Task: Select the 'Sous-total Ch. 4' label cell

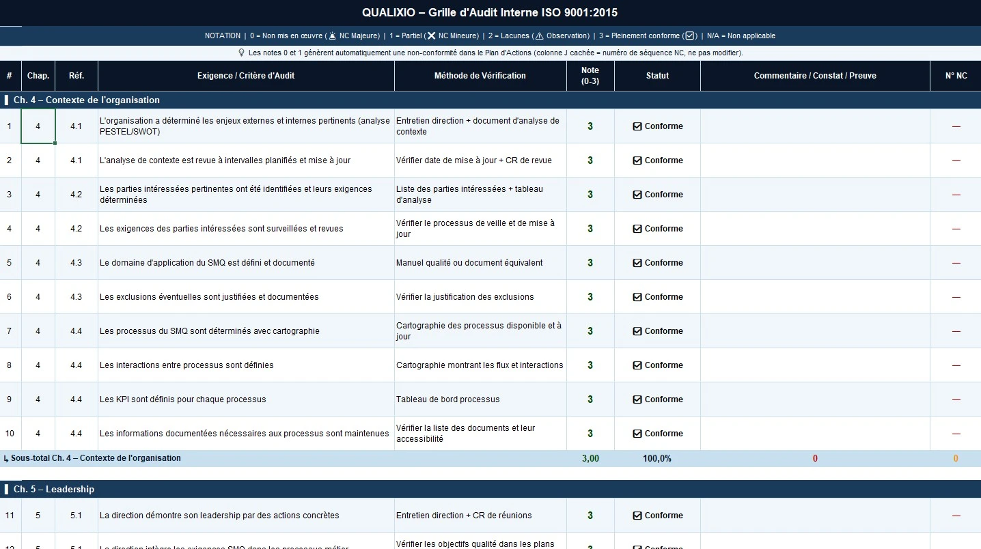Action: 283,458
